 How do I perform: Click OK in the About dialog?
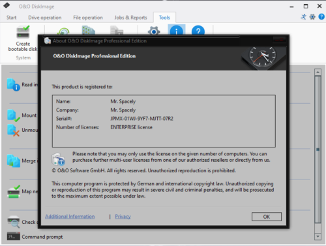[x=267, y=217]
